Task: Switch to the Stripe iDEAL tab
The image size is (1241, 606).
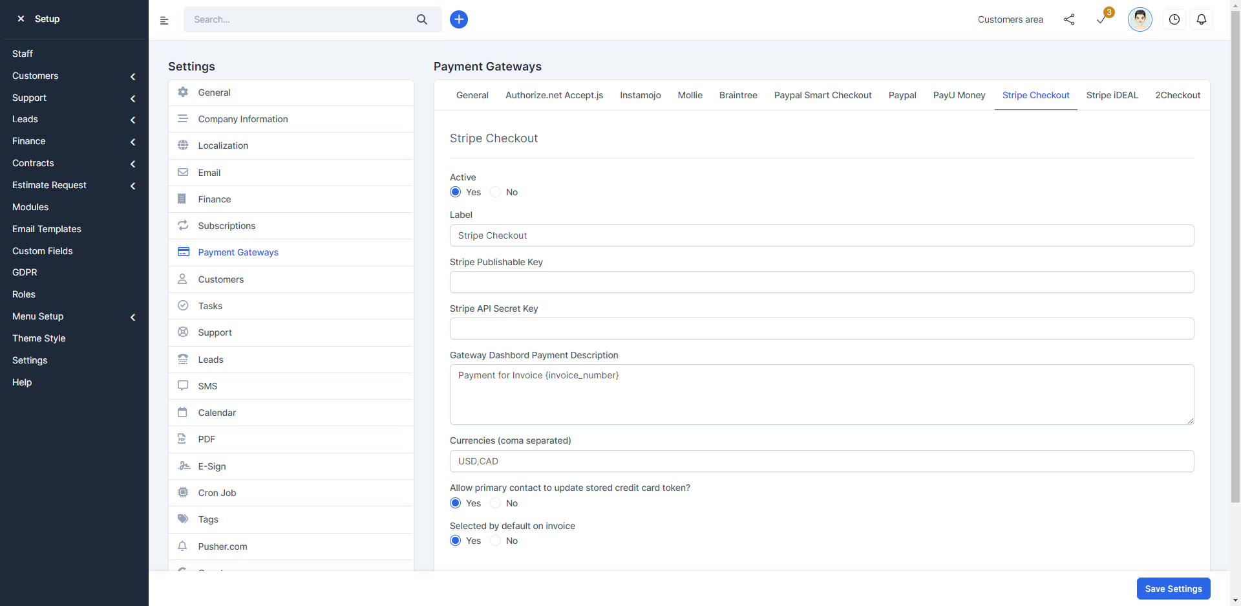Action: (1112, 95)
